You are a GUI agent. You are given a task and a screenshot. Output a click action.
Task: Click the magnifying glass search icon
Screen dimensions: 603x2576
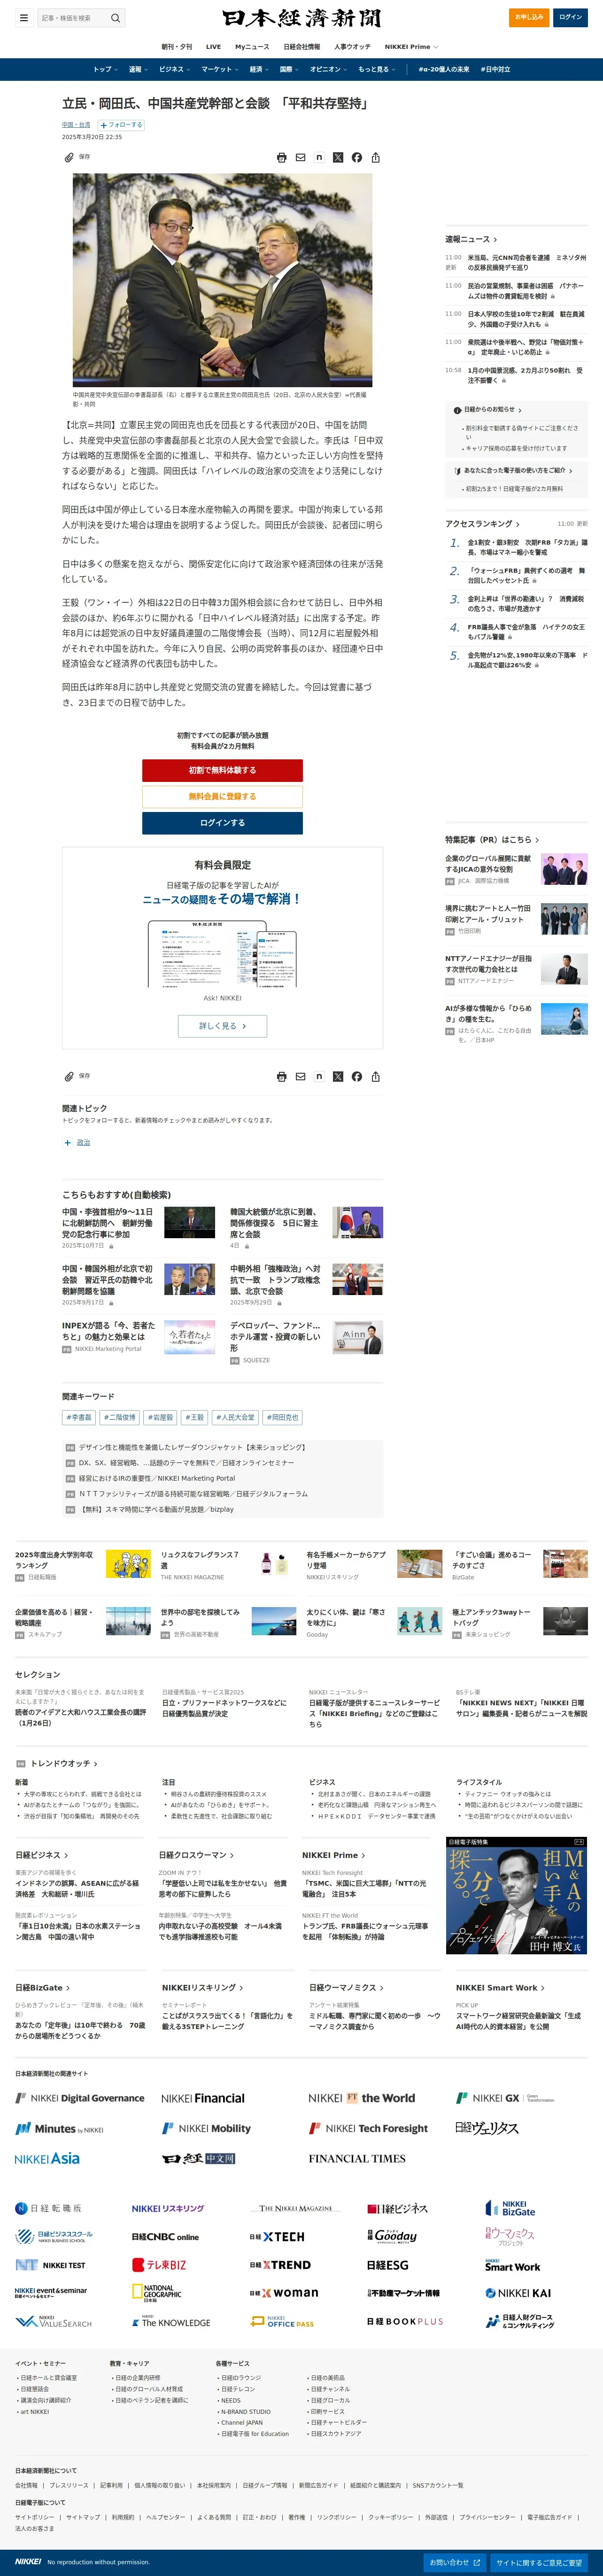[x=115, y=18]
